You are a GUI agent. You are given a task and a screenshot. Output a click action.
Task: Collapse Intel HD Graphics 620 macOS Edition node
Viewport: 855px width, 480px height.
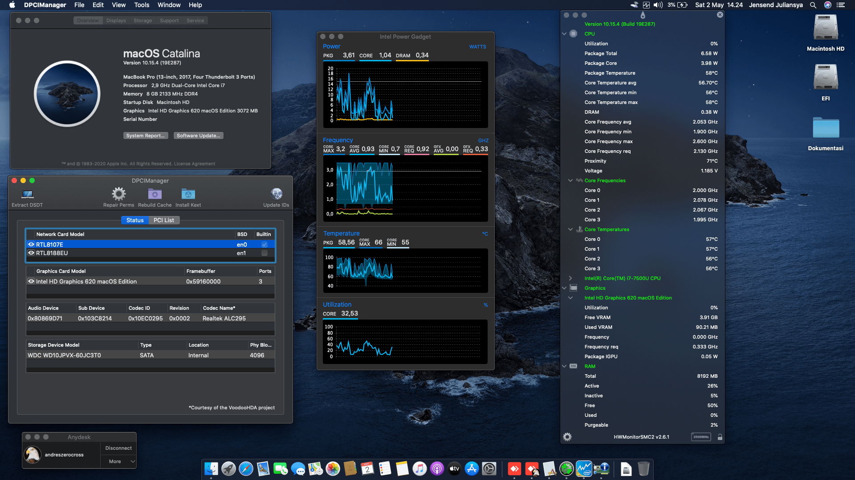coord(570,298)
